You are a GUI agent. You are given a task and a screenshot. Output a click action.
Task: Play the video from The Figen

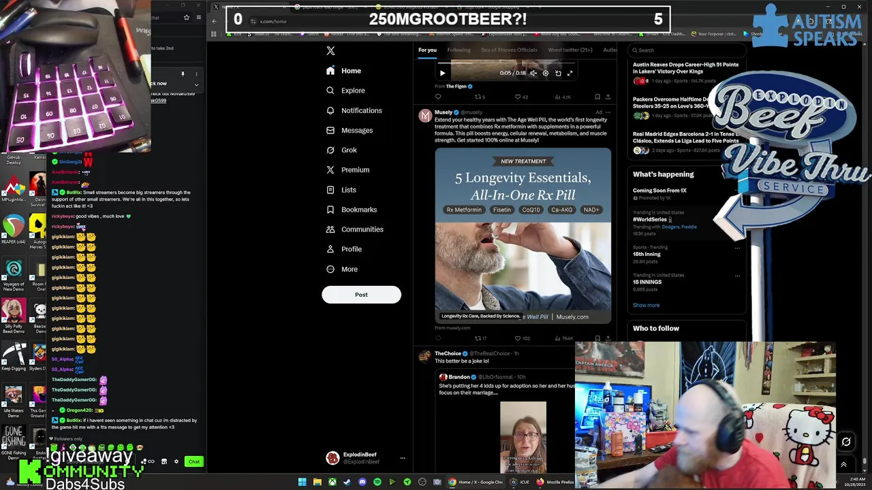coord(442,73)
